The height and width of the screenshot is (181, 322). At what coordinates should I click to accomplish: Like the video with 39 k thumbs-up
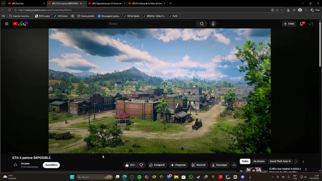pos(130,165)
